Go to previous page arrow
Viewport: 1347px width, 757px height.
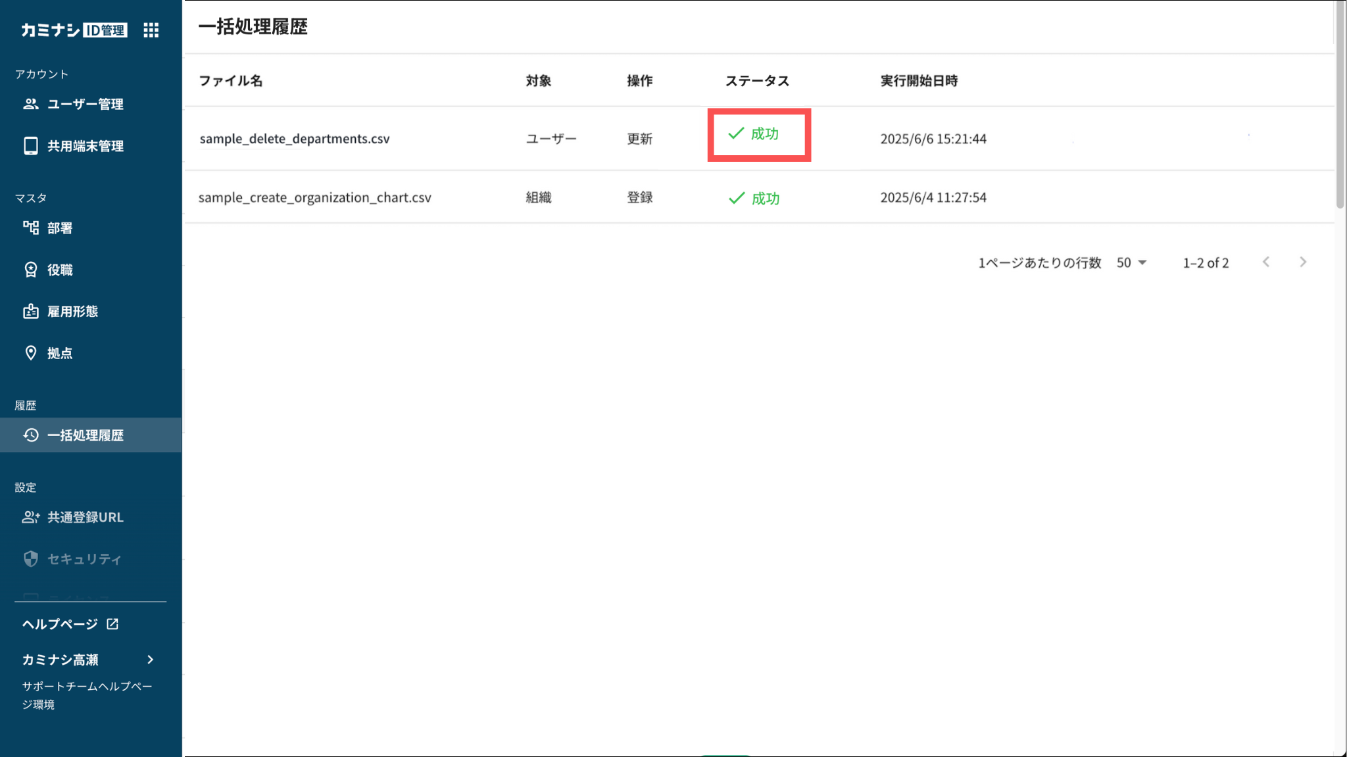[1266, 262]
